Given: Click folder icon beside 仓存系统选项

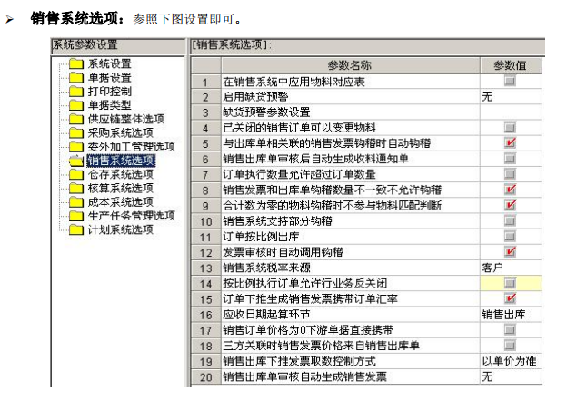Looking at the screenshot, I should click(x=76, y=174).
